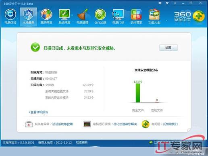Screen dimensions: 208x156
Task: Select the 木马查杀 trojan scan icon
Action: [x=28, y=17]
